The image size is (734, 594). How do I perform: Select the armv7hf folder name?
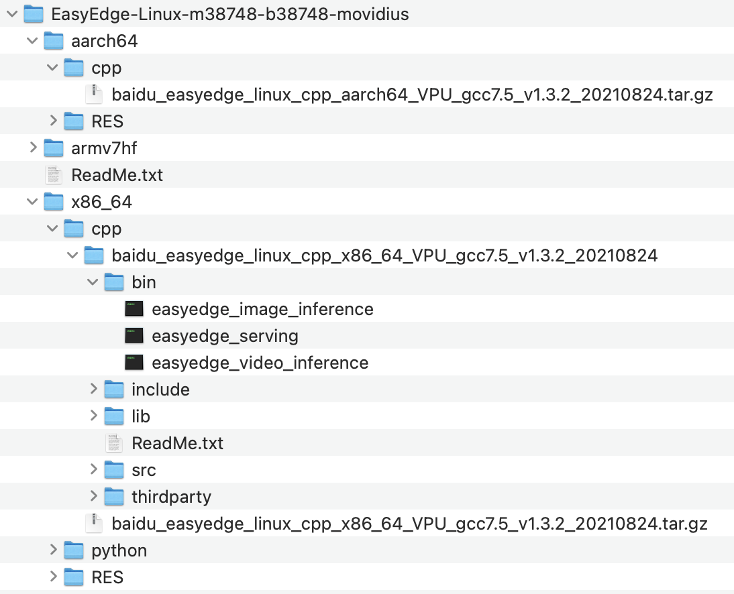(x=104, y=148)
